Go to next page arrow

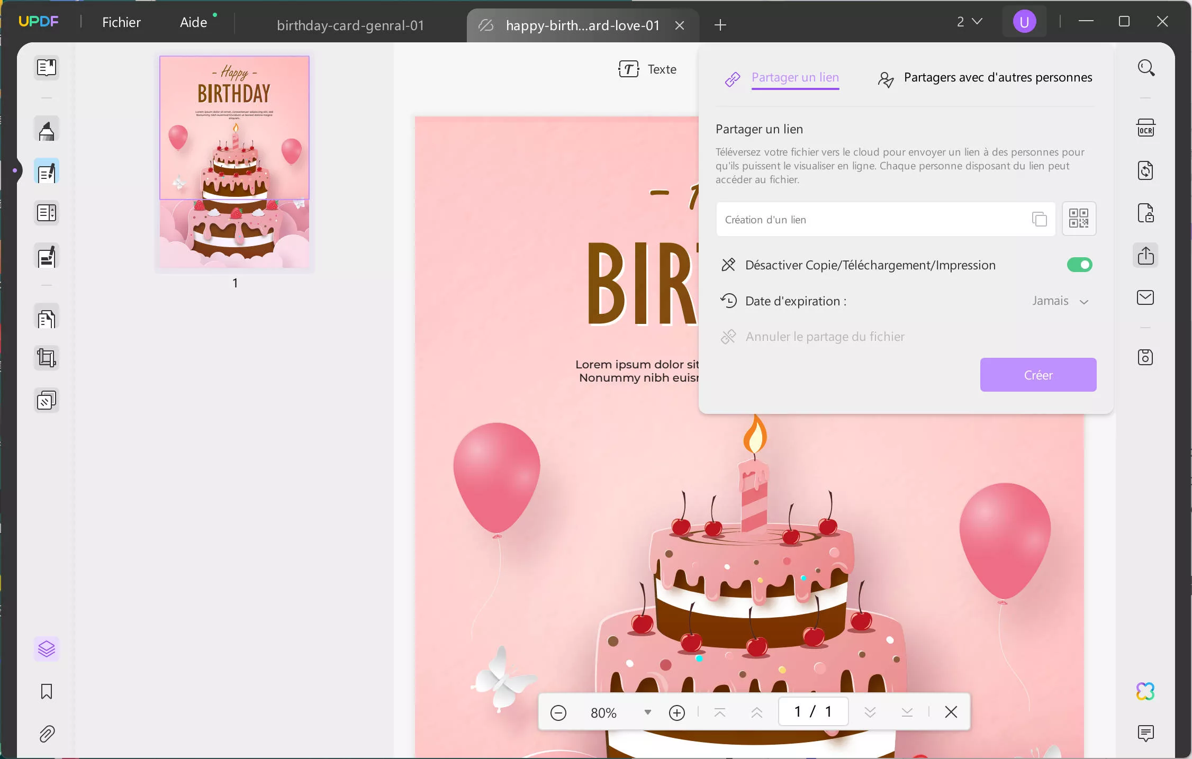pyautogui.click(x=870, y=712)
